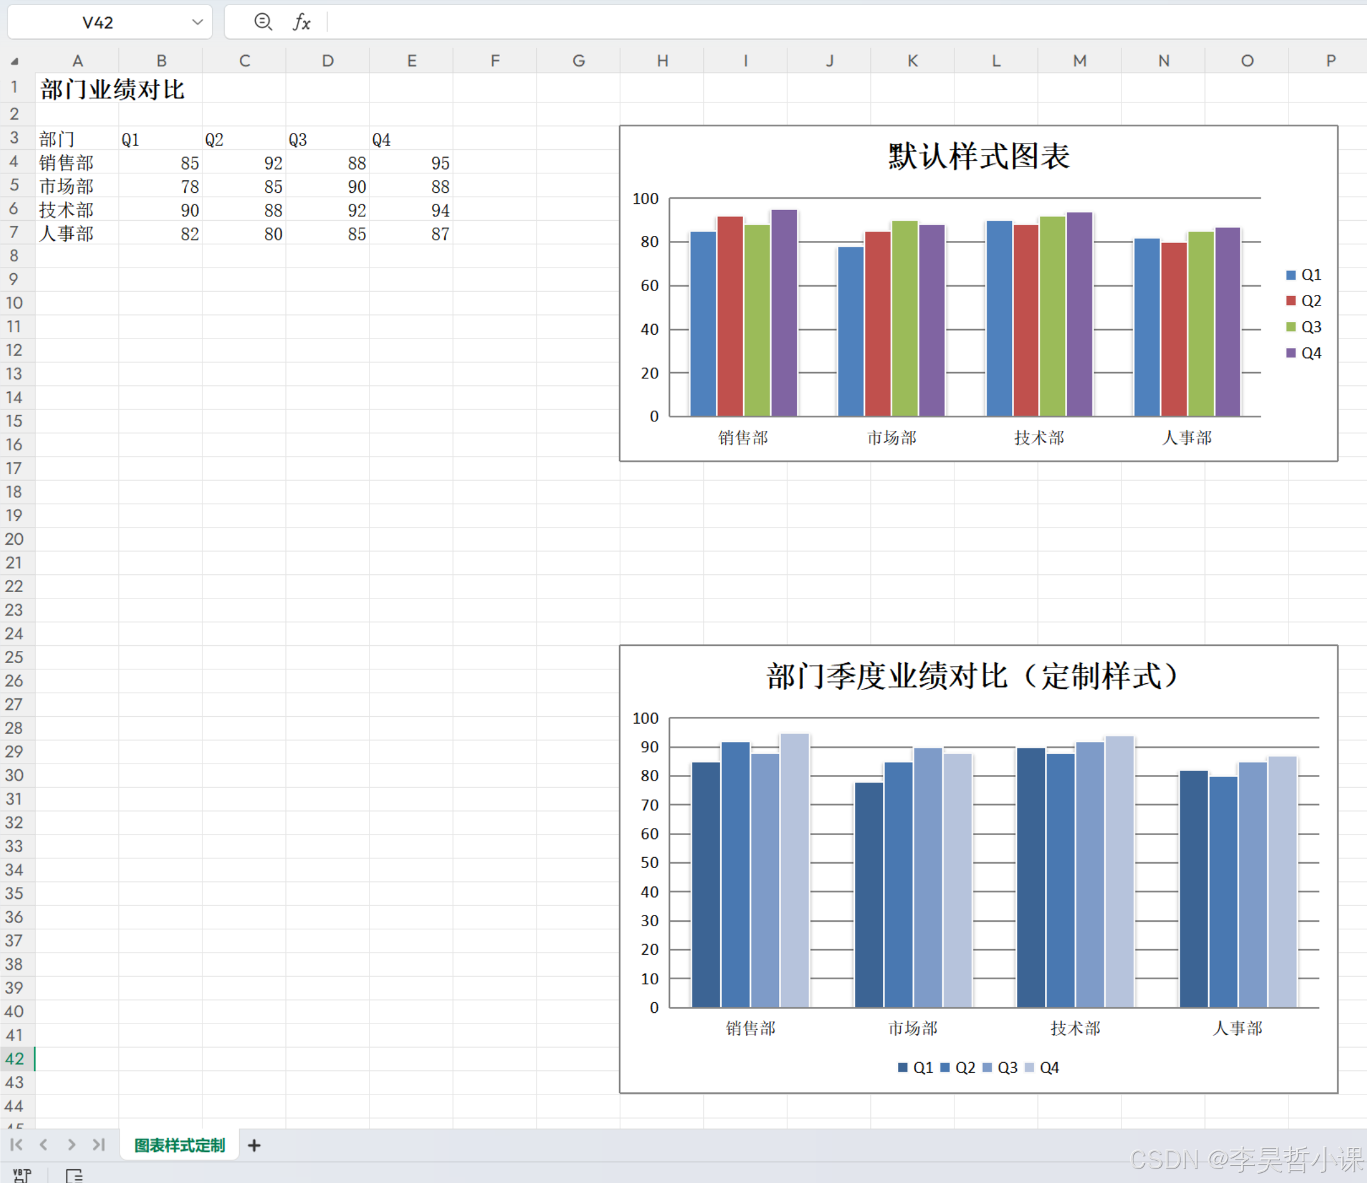1367x1183 pixels.
Task: Select column D header
Action: click(x=328, y=61)
